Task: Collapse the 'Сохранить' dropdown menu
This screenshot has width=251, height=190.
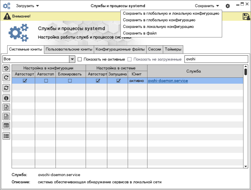Action: click(207, 6)
